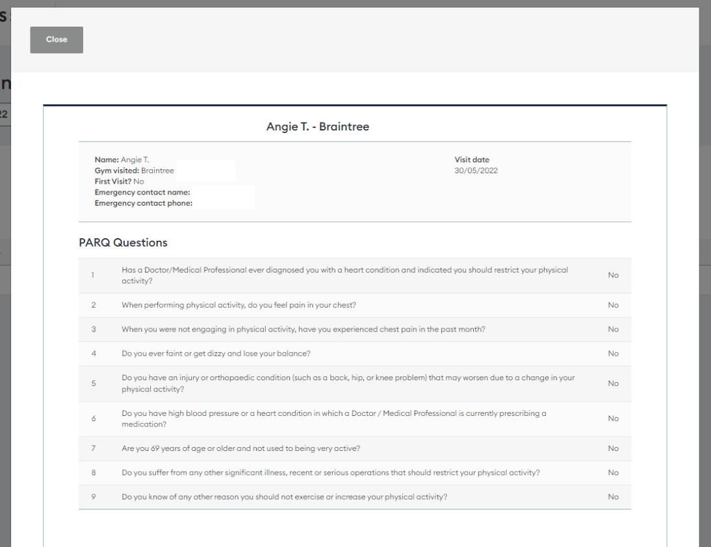The height and width of the screenshot is (547, 711).
Task: Click the 'Visit date' label
Action: point(472,160)
